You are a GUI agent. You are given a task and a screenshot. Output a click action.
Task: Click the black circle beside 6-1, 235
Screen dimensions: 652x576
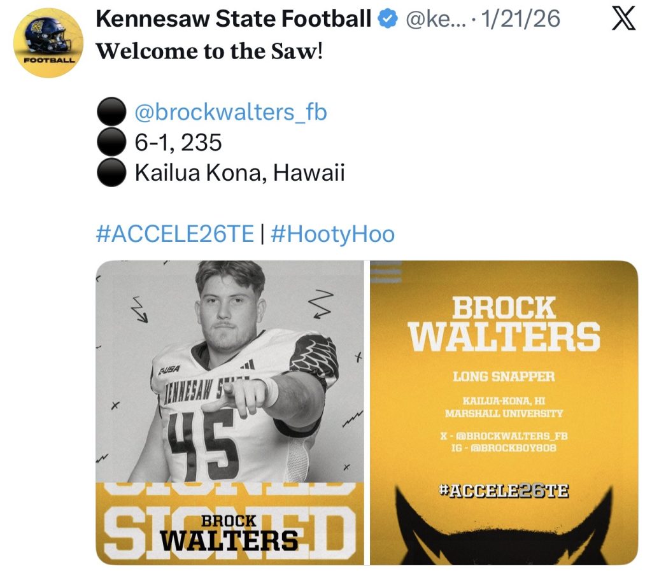(x=111, y=143)
